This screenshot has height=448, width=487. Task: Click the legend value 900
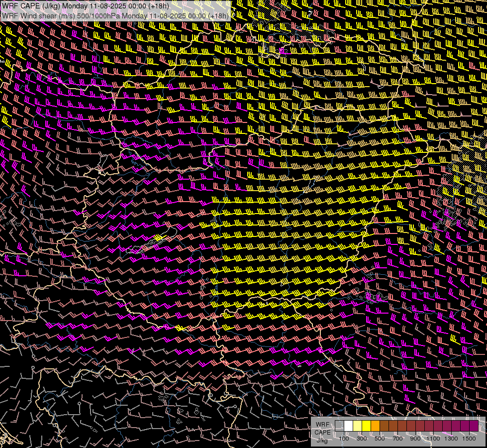pos(415,439)
